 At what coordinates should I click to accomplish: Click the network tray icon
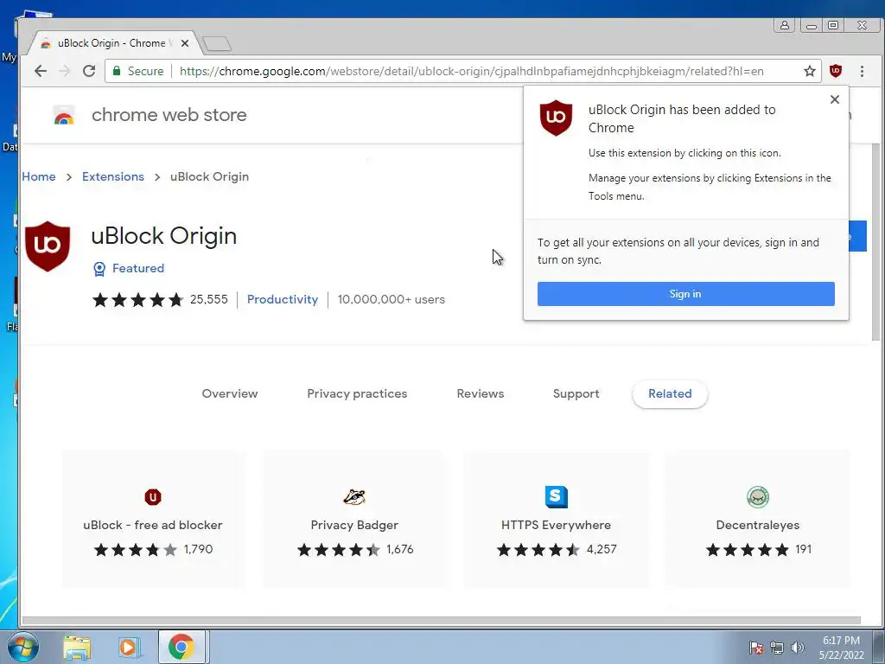tap(777, 648)
